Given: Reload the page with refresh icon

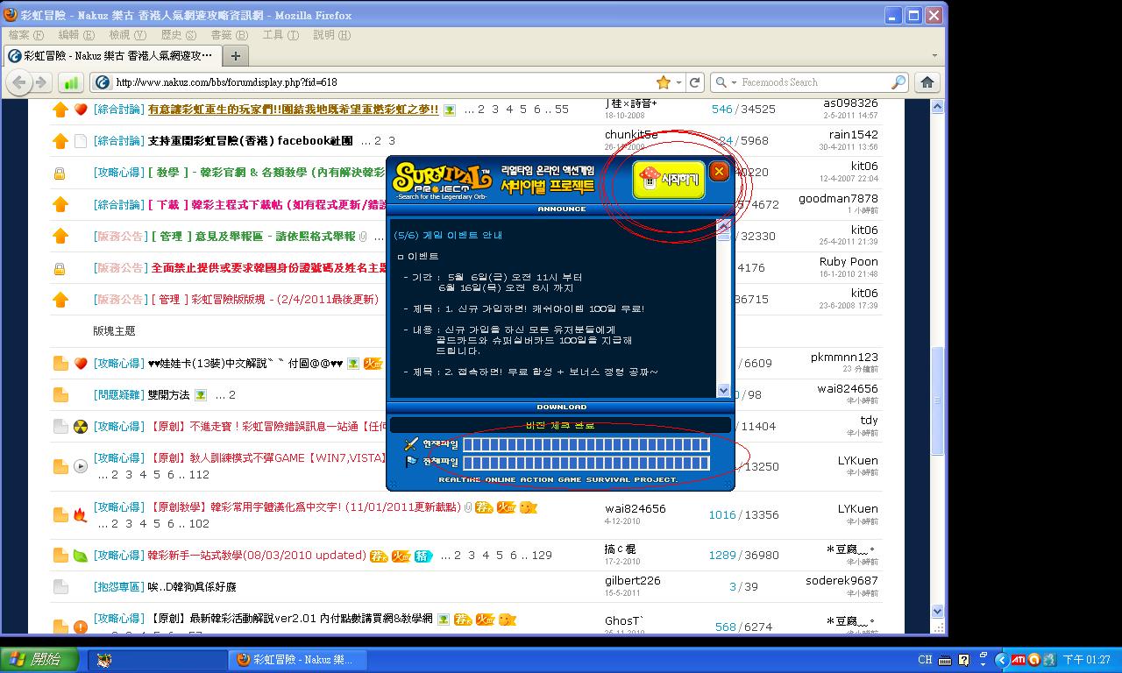Looking at the screenshot, I should coord(695,82).
